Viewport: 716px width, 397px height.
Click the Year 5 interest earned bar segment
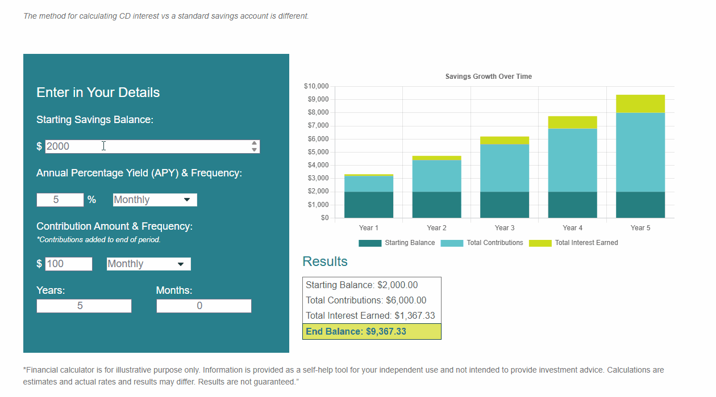coord(640,104)
